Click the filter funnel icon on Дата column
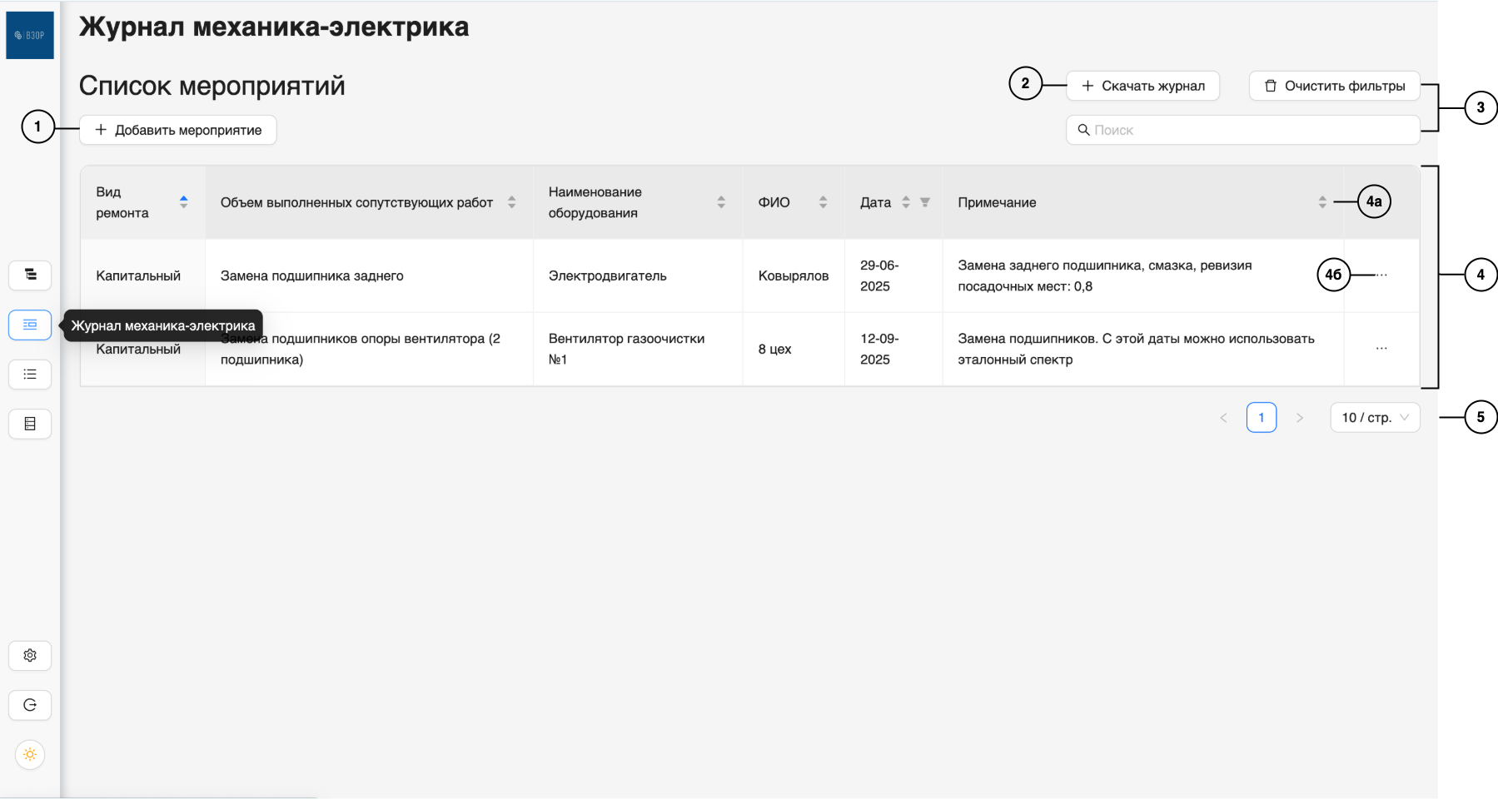 925,201
